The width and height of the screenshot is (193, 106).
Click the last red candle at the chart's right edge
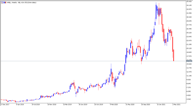[174, 55]
